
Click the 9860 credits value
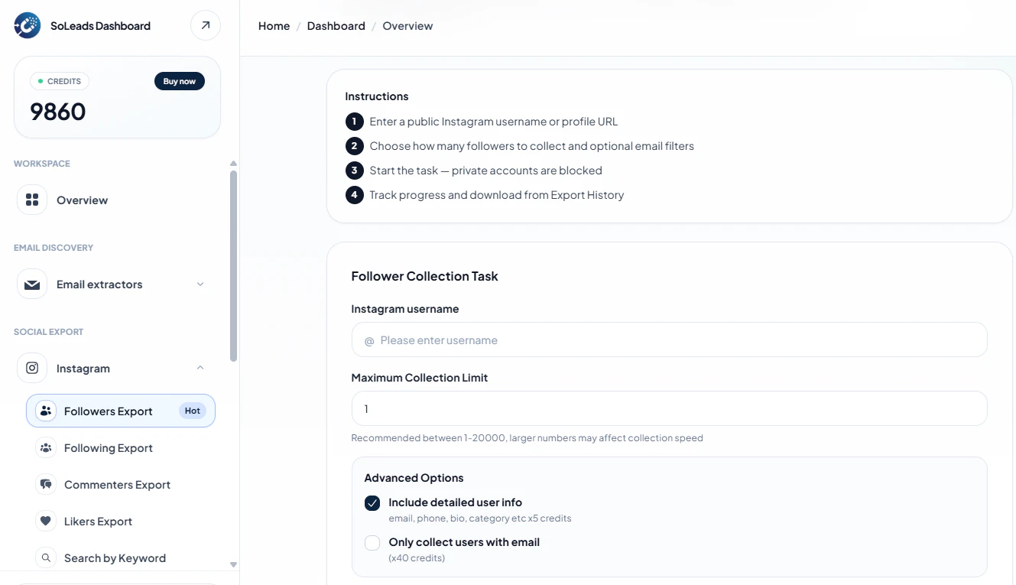point(58,112)
